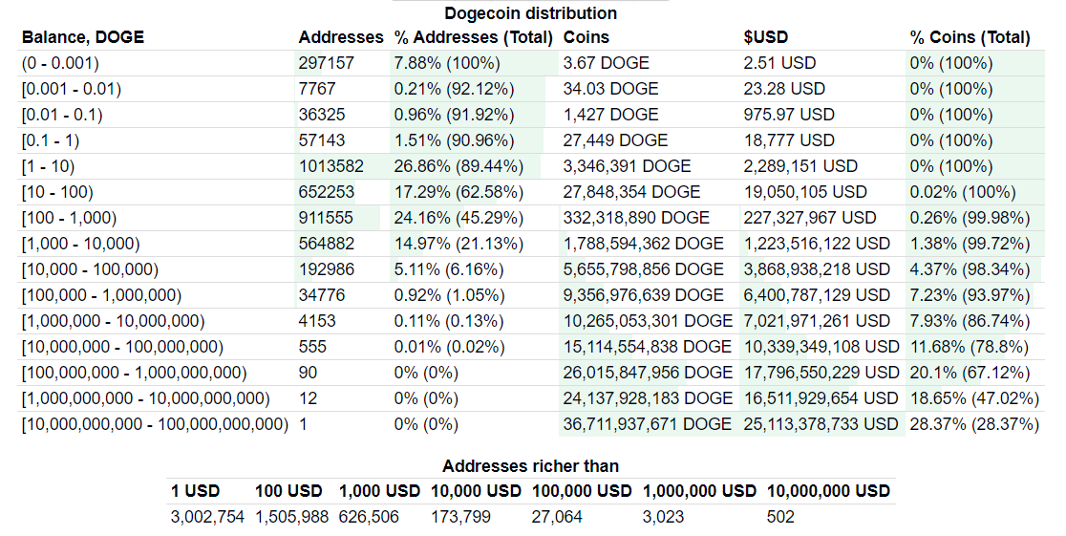Select the '[0.1 - 1)' balance range
The height and width of the screenshot is (536, 1066).
51,140
